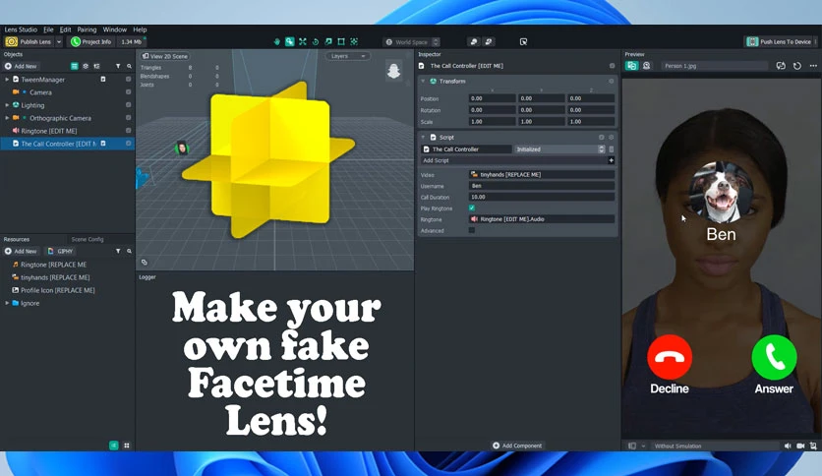Switch to the Scene Config tab
The height and width of the screenshot is (476, 822).
click(x=88, y=239)
